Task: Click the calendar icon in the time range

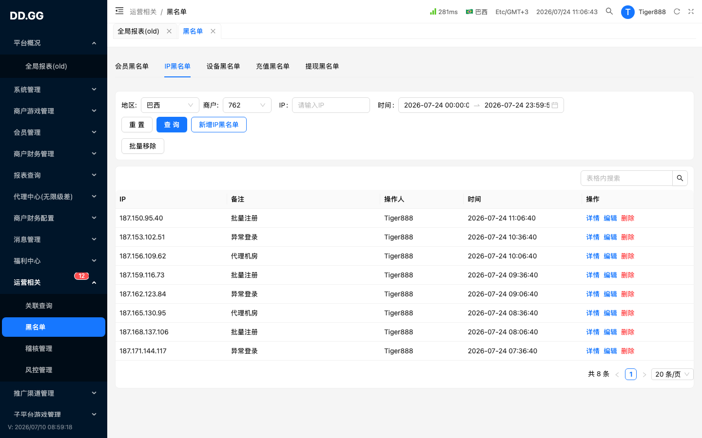Action: pos(555,105)
